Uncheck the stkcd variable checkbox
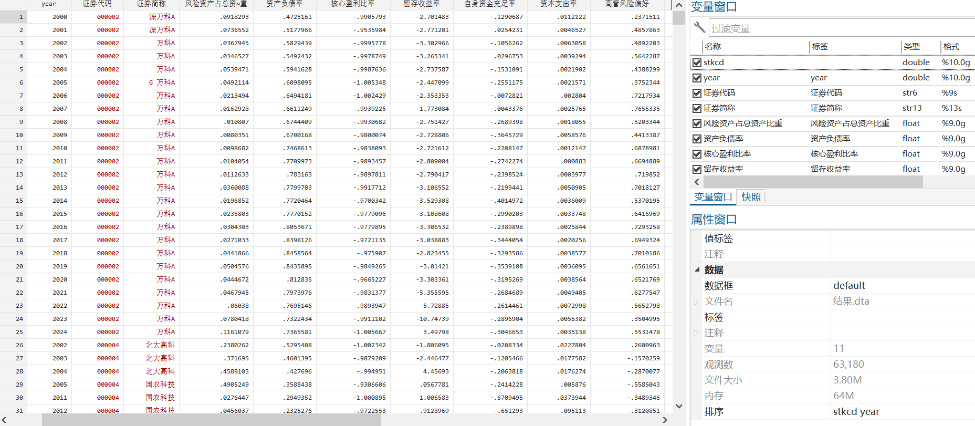Screen dimensions: 975x426 pyautogui.click(x=697, y=63)
